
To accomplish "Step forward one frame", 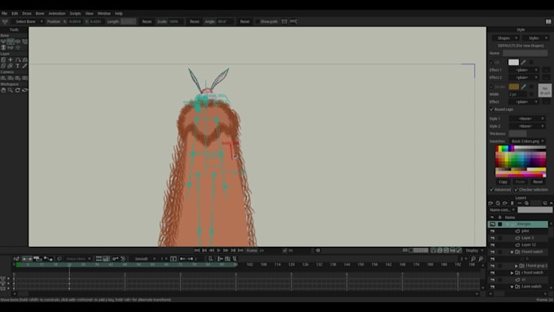I will coord(226,250).
